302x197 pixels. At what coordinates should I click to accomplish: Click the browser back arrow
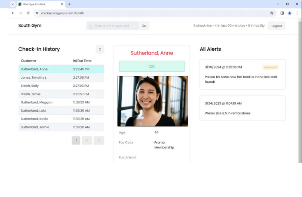(x=13, y=13)
